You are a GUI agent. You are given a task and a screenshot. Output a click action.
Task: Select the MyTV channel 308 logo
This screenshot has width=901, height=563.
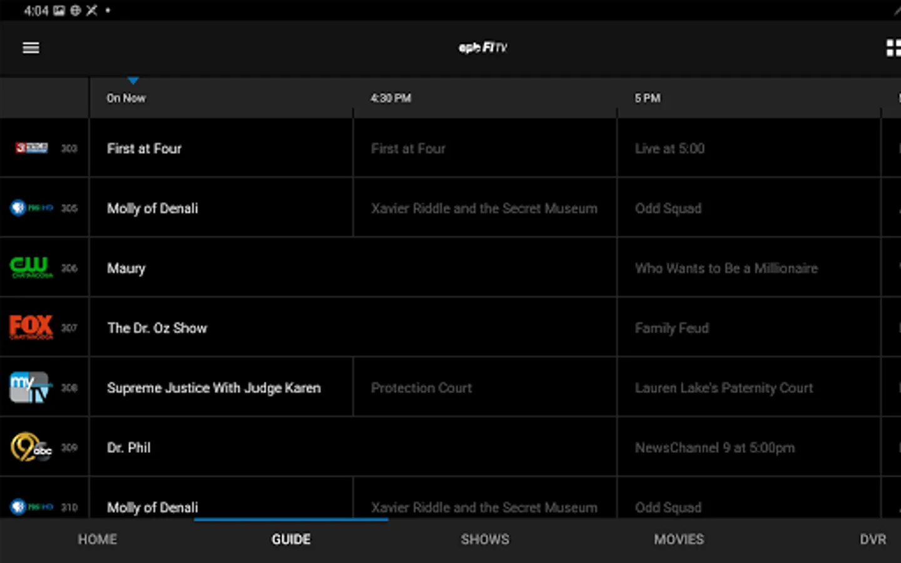pyautogui.click(x=31, y=387)
